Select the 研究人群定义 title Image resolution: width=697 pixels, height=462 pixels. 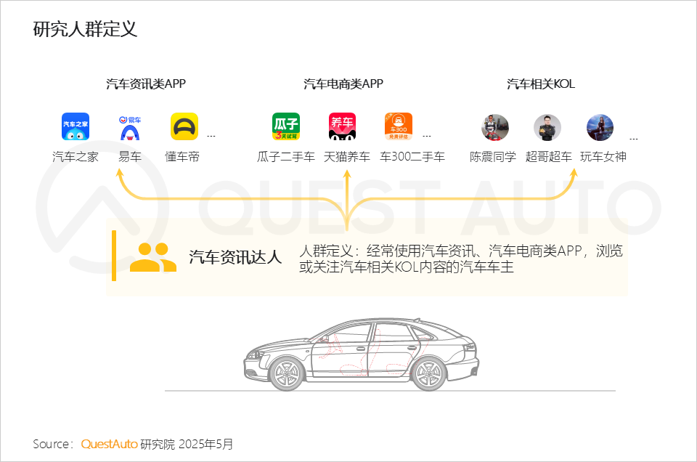(x=86, y=29)
